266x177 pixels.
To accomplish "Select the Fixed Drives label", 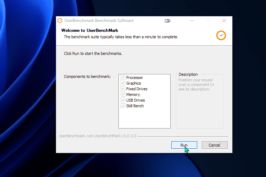I will click(137, 89).
